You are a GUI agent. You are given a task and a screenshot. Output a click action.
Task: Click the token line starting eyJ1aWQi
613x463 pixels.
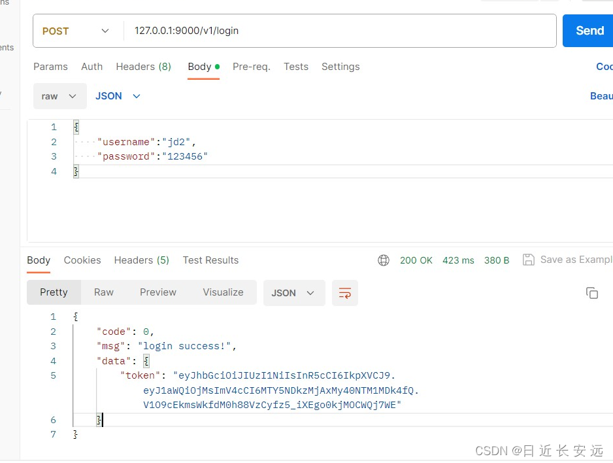(281, 390)
